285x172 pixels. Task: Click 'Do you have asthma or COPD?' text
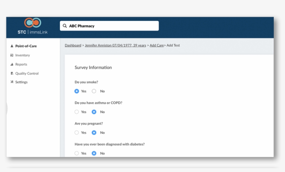coord(98,103)
